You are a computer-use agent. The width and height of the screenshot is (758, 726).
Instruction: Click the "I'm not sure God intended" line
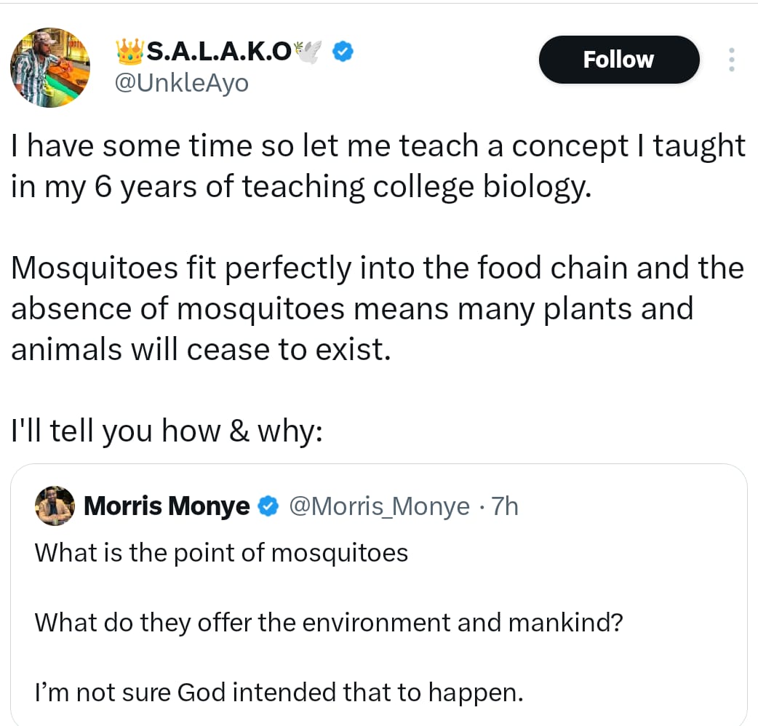click(279, 693)
